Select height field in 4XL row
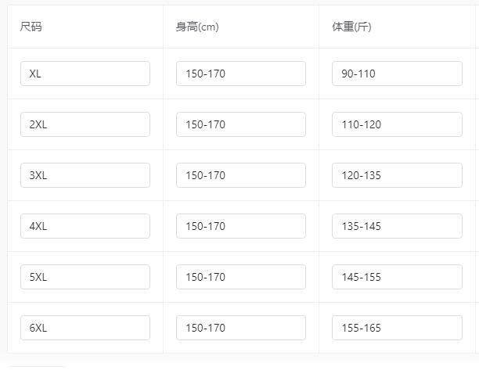 tap(241, 226)
